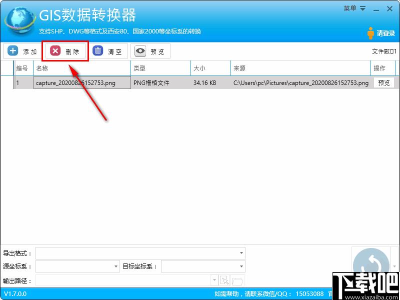Click the pick-path cursor icon beside output path
Screen dimensions: 400x300
coord(224,280)
